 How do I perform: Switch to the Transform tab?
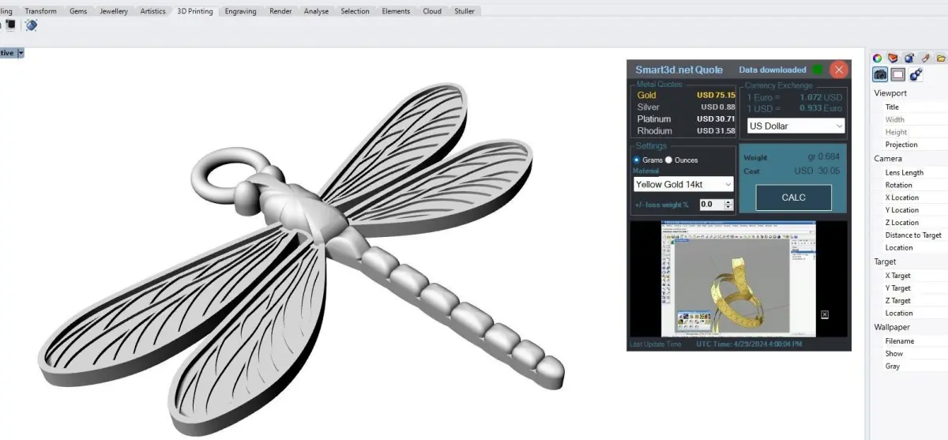click(40, 11)
